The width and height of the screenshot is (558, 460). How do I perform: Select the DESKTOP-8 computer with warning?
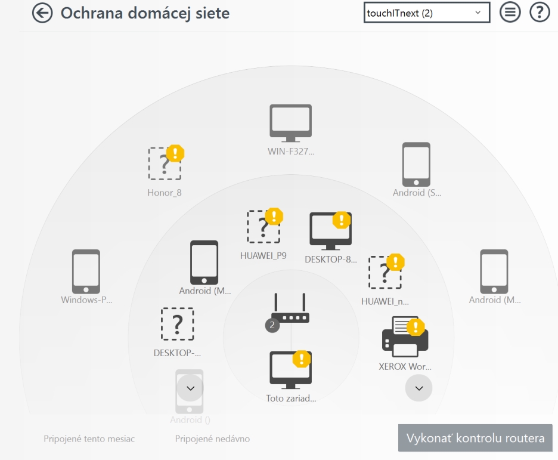[x=330, y=230]
